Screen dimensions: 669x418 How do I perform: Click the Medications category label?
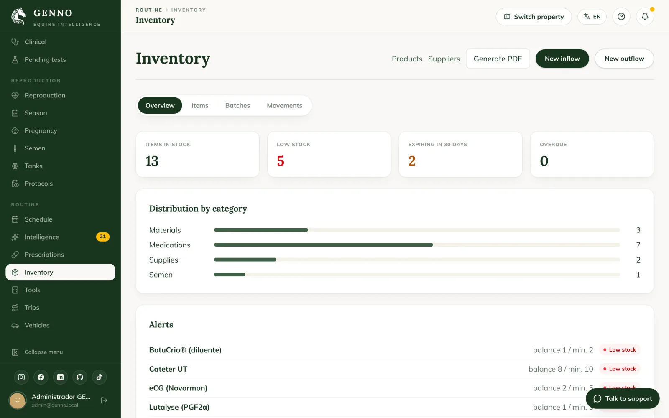coord(170,245)
